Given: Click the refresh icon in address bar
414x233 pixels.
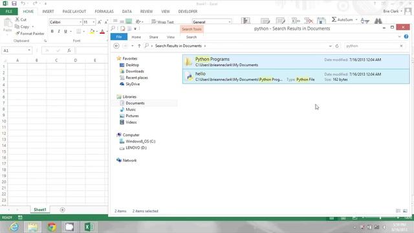Looking at the screenshot, I should 337,46.
